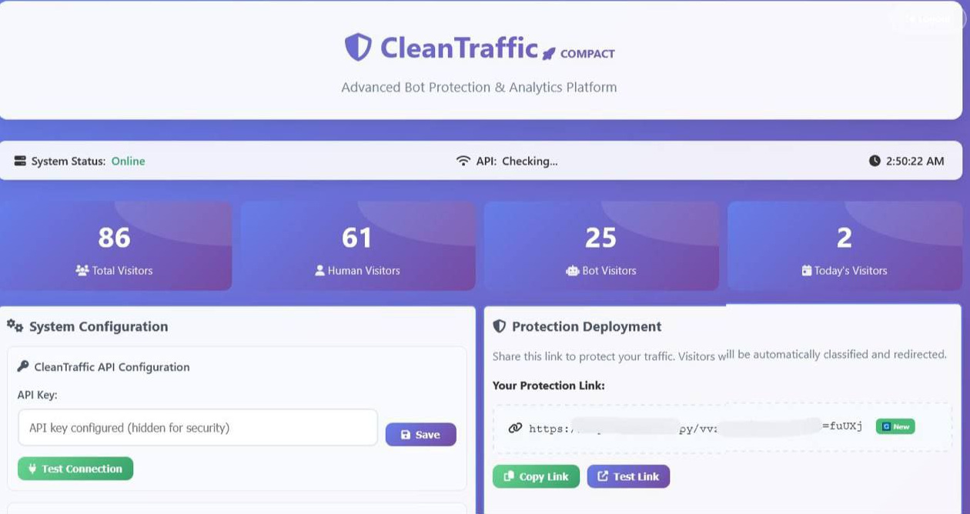Open the Test Link button
Viewport: 970px width, 514px height.
coord(628,476)
